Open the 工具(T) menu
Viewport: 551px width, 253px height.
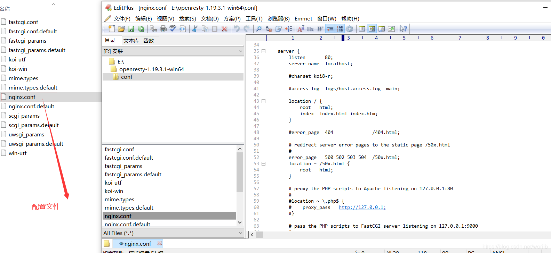click(x=254, y=19)
